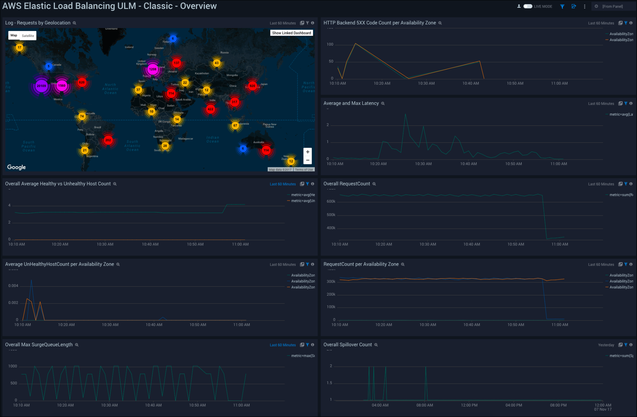Image resolution: width=637 pixels, height=417 pixels.
Task: Click info icon on Overall RequestCount panel
Action: 631,184
